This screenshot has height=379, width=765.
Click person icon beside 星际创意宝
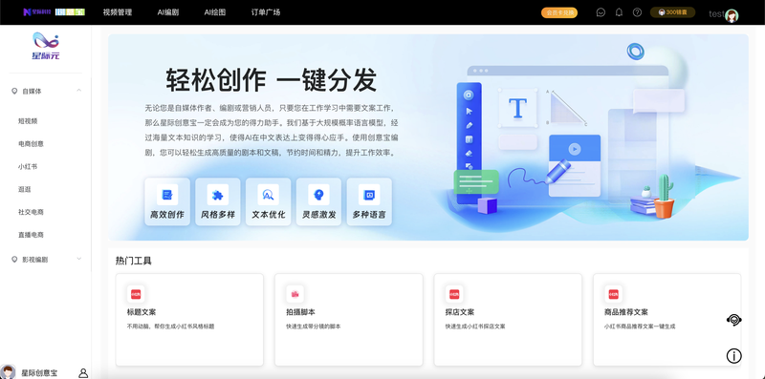[x=83, y=373]
